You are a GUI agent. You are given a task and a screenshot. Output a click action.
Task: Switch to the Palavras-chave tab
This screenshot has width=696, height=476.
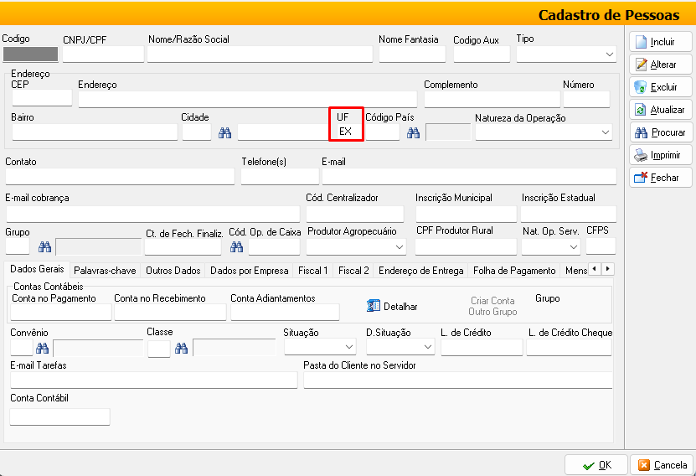coord(105,271)
